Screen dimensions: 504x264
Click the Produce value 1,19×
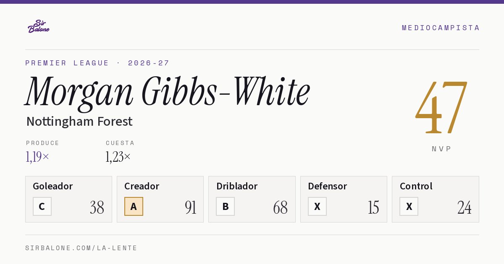click(37, 157)
